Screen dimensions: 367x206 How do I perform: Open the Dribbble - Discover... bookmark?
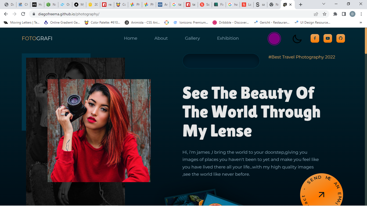click(231, 23)
